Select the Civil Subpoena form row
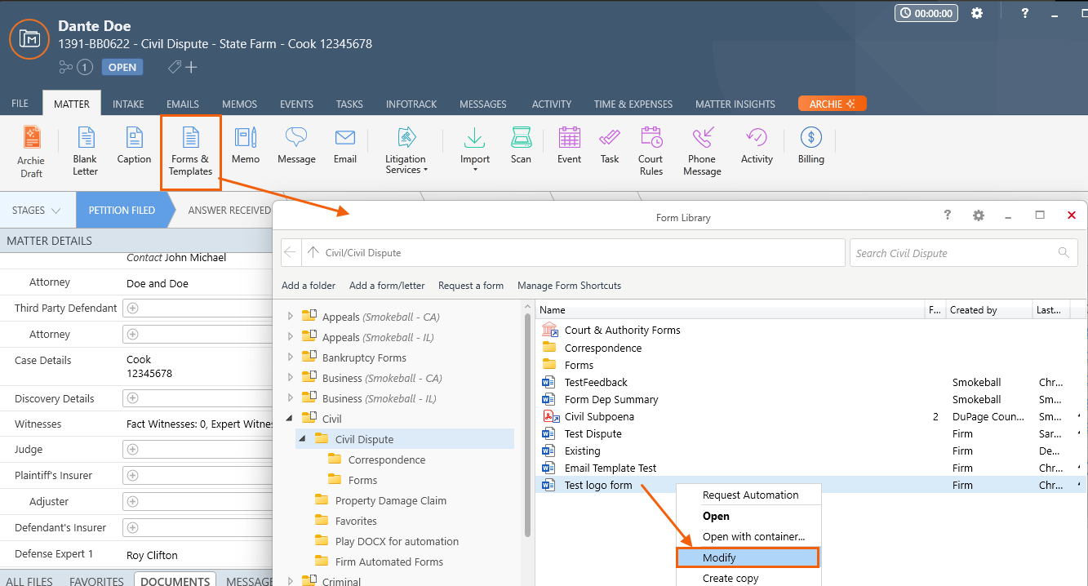 [x=811, y=416]
